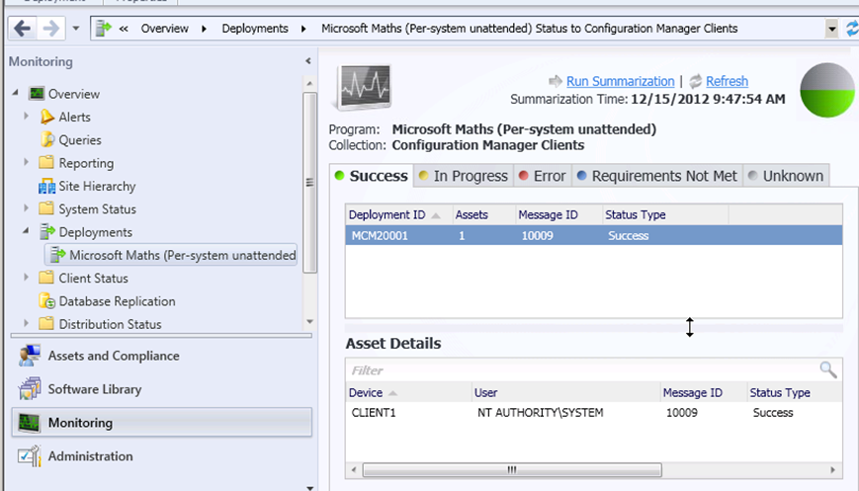Image resolution: width=859 pixels, height=491 pixels.
Task: Click the filter search magnifier icon
Action: click(x=828, y=370)
